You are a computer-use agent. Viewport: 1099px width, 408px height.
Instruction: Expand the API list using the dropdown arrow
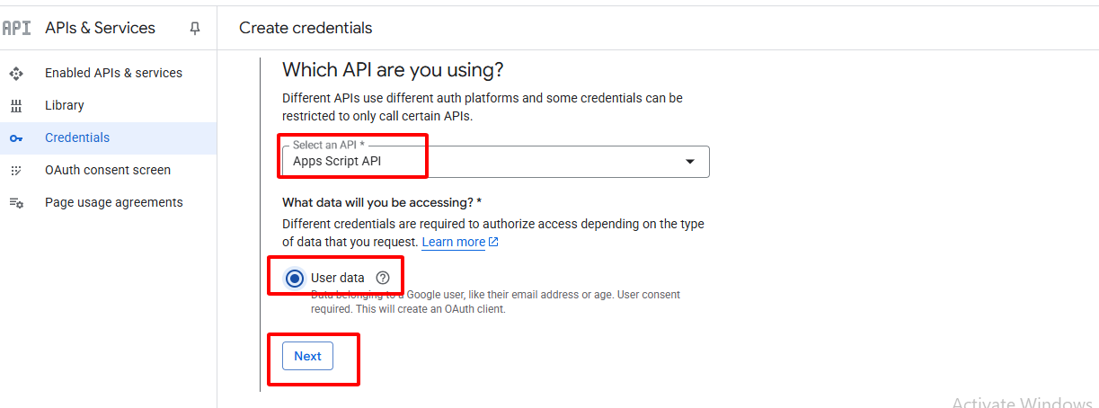point(690,162)
